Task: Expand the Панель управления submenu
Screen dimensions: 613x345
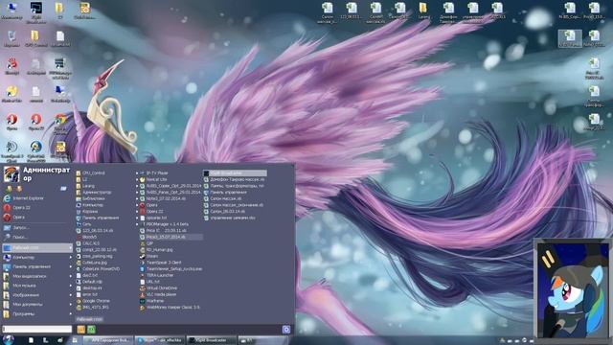Action: pos(37,266)
